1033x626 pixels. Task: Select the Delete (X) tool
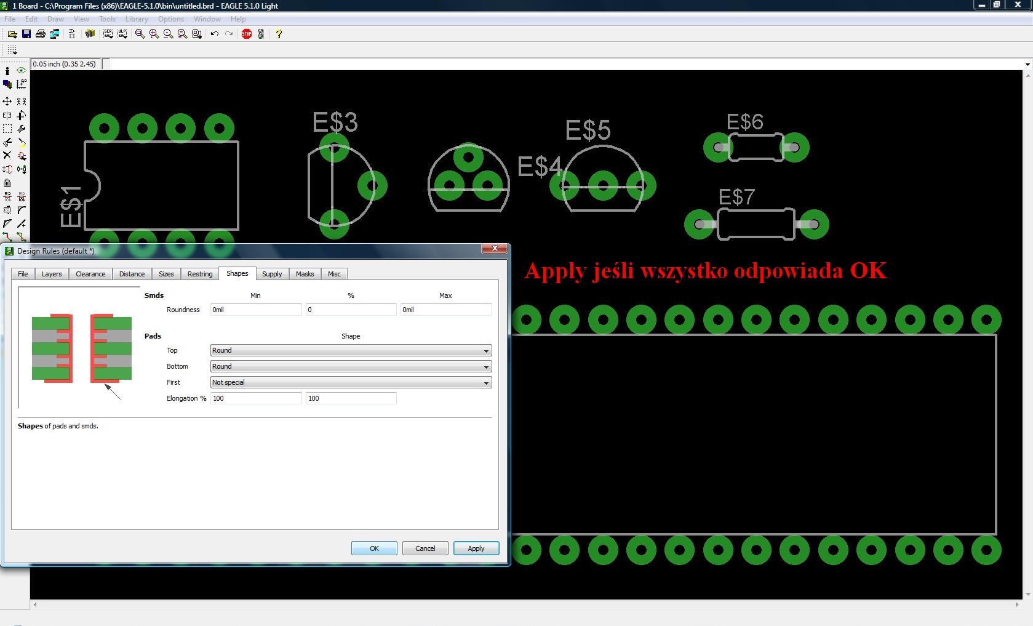(7, 155)
